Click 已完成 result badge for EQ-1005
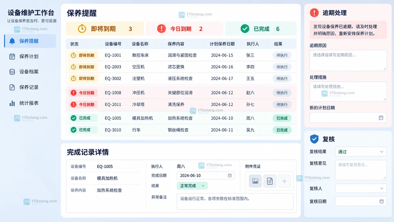 pos(282,118)
